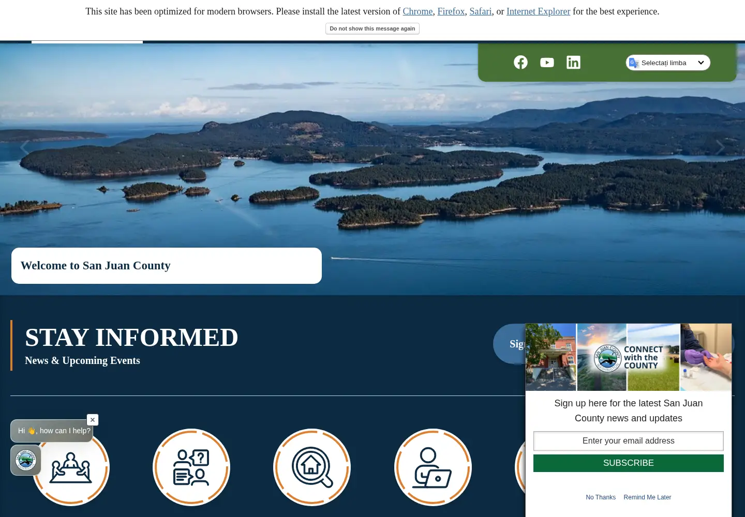Viewport: 745px width, 517px height.
Task: Expand the Selectați limba language dropdown
Action: (668, 63)
